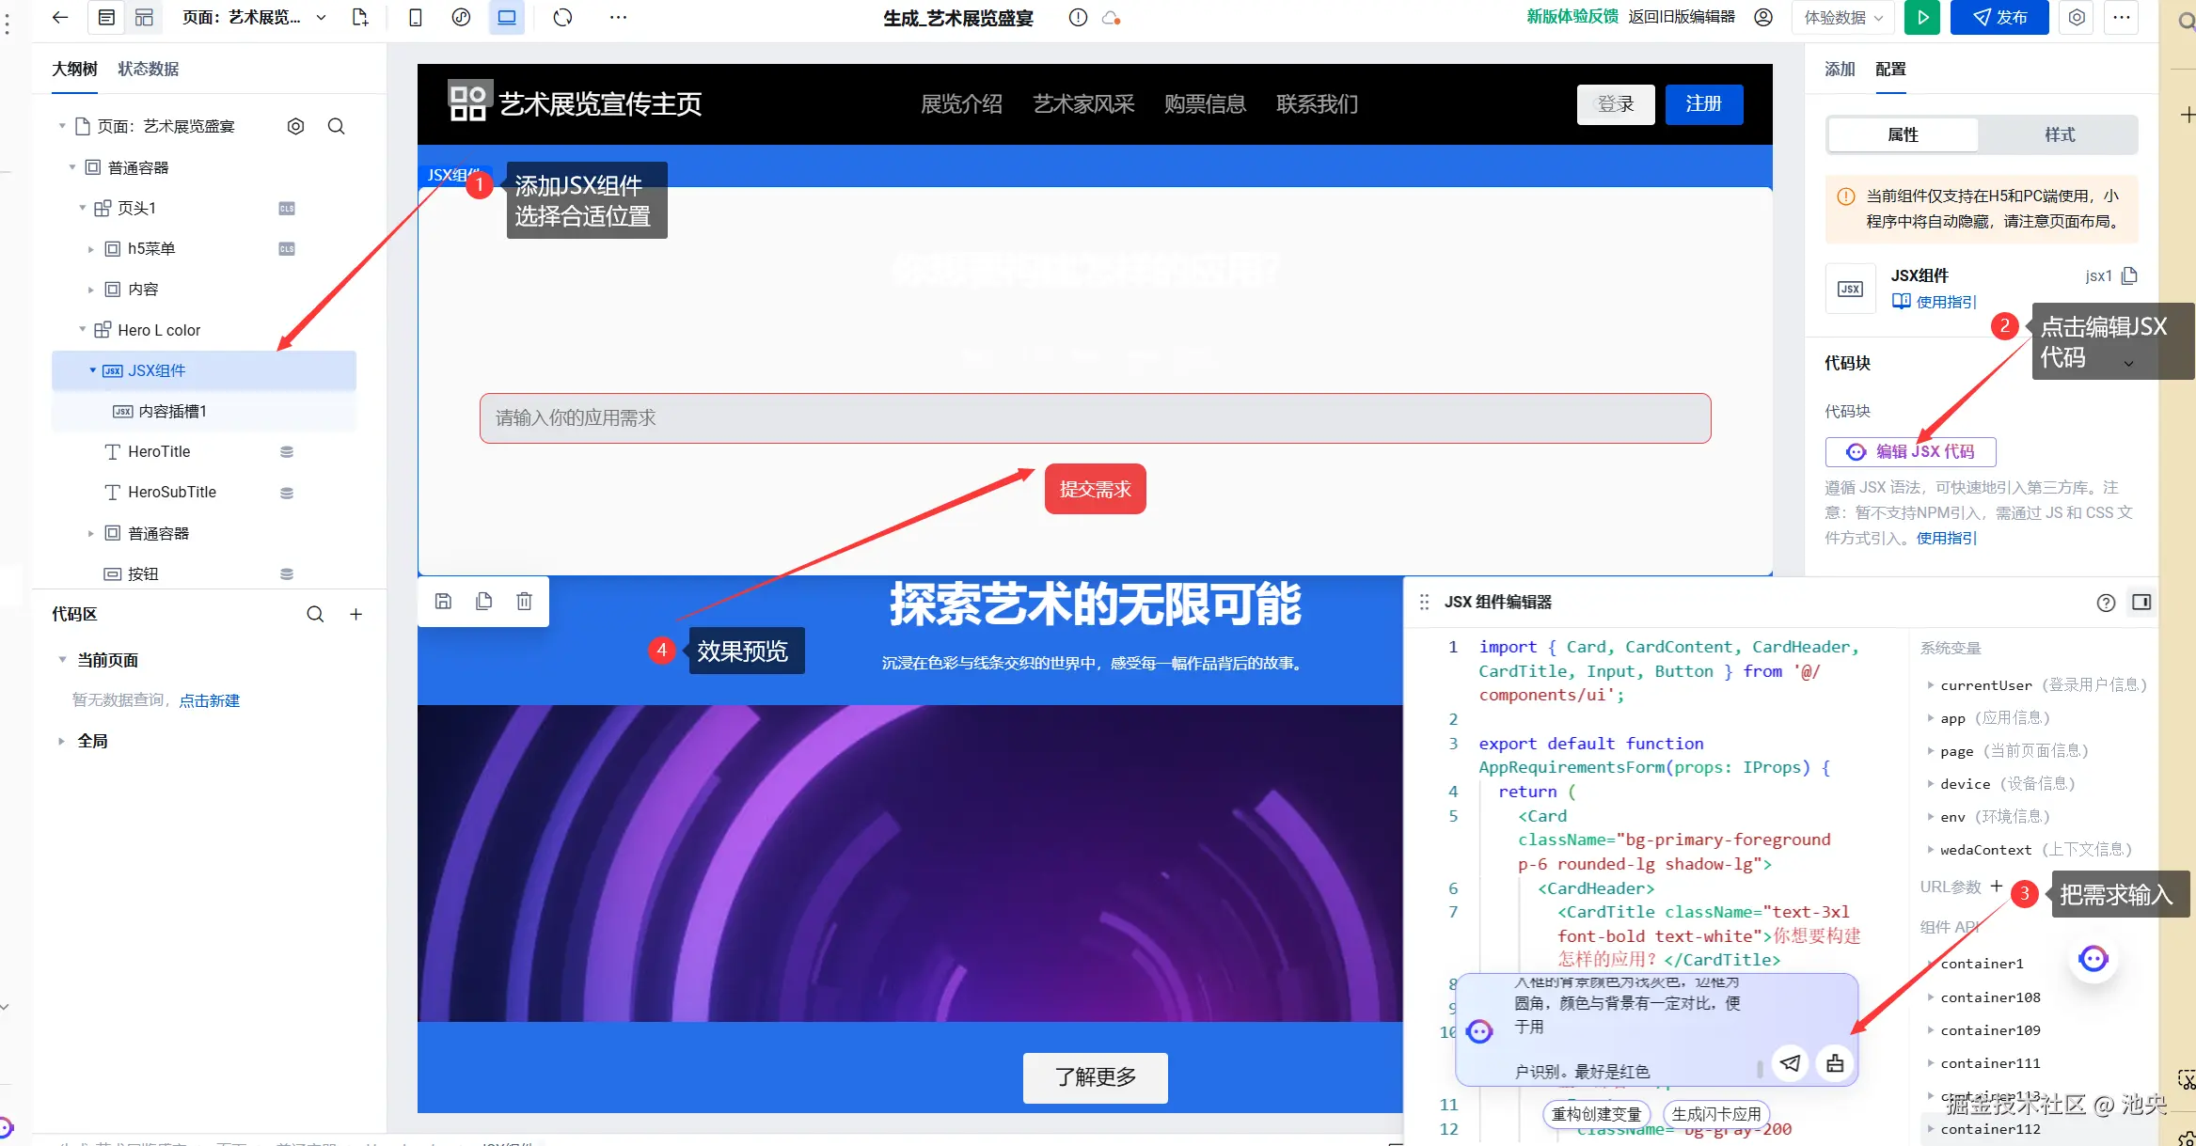Screen dimensions: 2196x1146
Task: Click the 请输入你的应用需求 input field
Action: tap(1095, 418)
